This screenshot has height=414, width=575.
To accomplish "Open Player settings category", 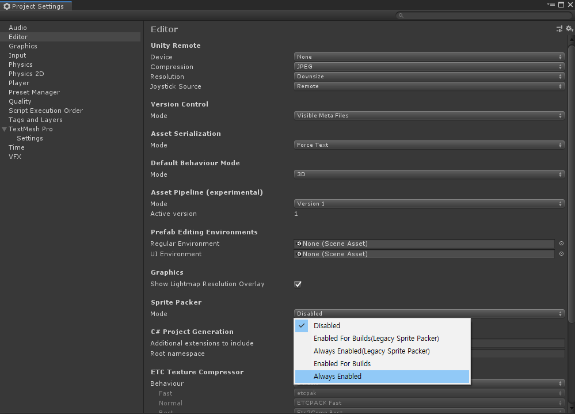I will [70, 83].
